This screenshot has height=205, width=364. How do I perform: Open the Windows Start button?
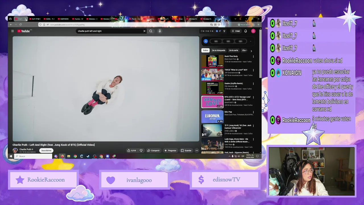tap(11, 156)
